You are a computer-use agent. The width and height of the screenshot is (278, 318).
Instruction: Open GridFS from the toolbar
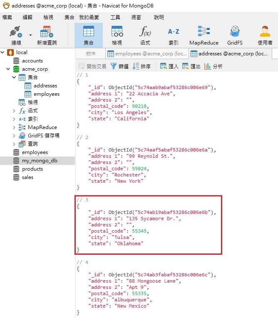point(234,32)
